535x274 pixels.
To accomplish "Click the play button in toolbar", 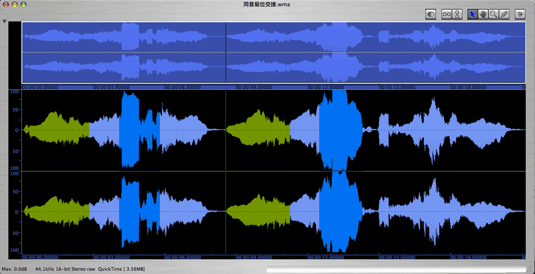I will pos(520,15).
